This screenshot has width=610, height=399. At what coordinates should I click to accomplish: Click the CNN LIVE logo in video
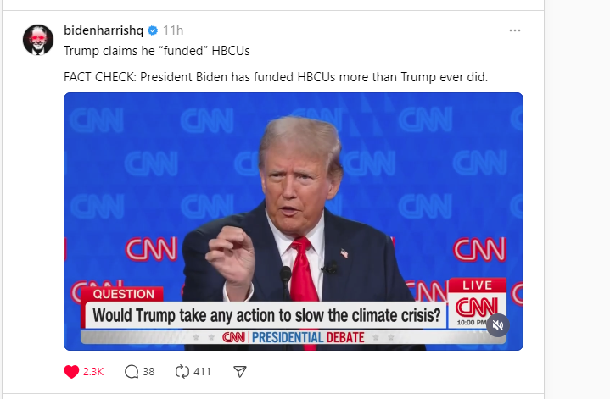click(478, 304)
